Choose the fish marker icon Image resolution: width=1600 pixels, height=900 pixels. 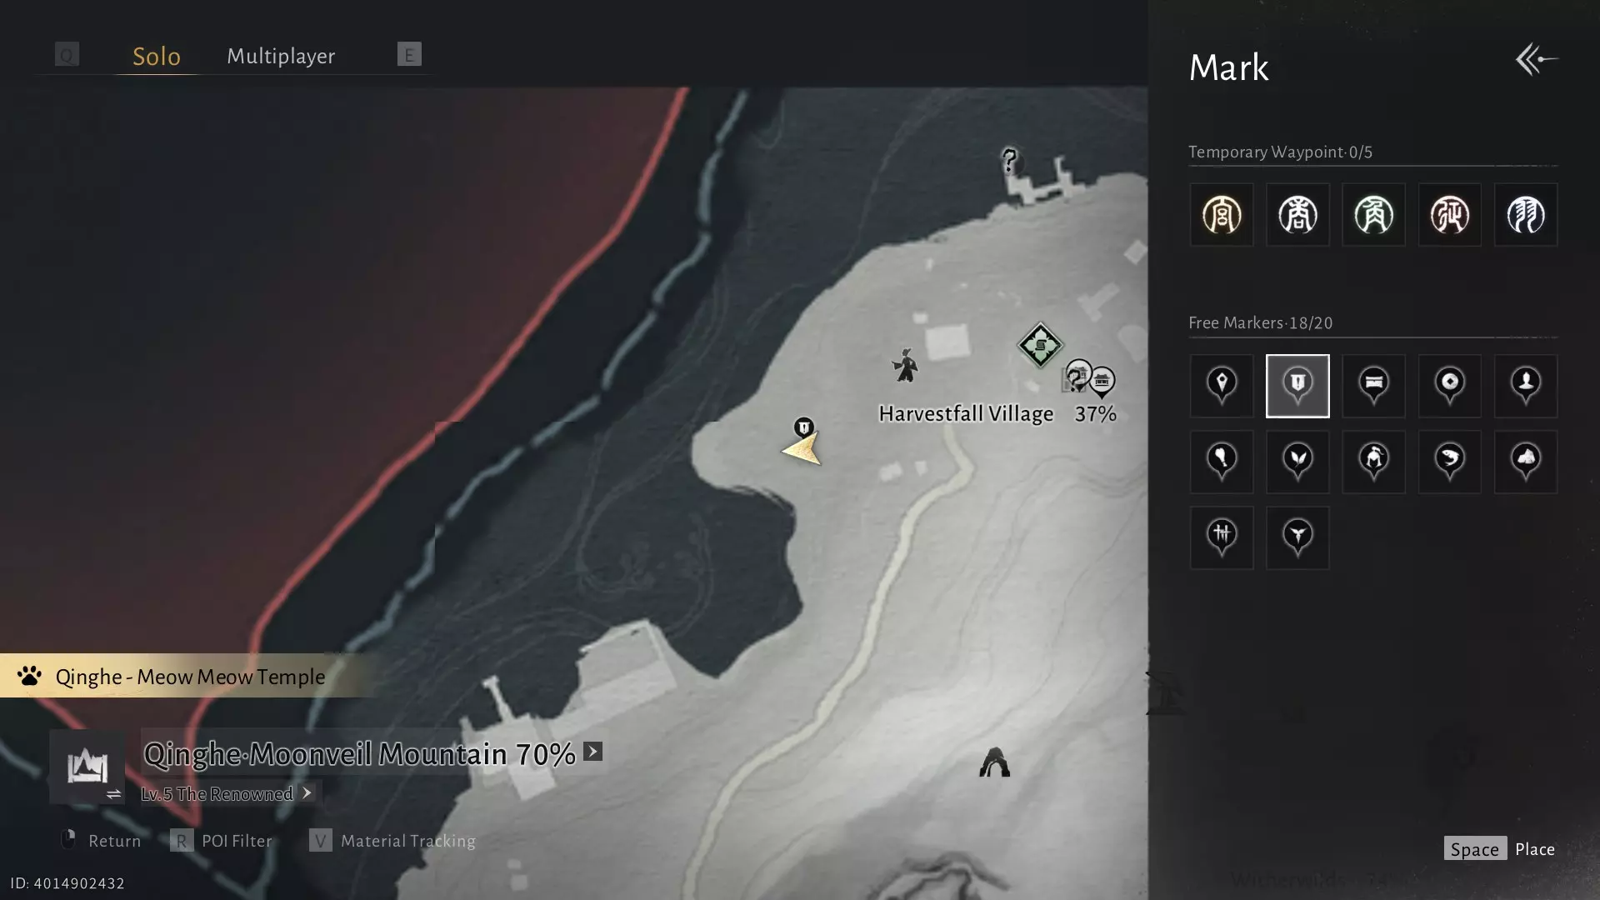tap(1449, 462)
